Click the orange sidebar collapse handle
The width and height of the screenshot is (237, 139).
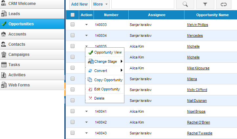65,89
